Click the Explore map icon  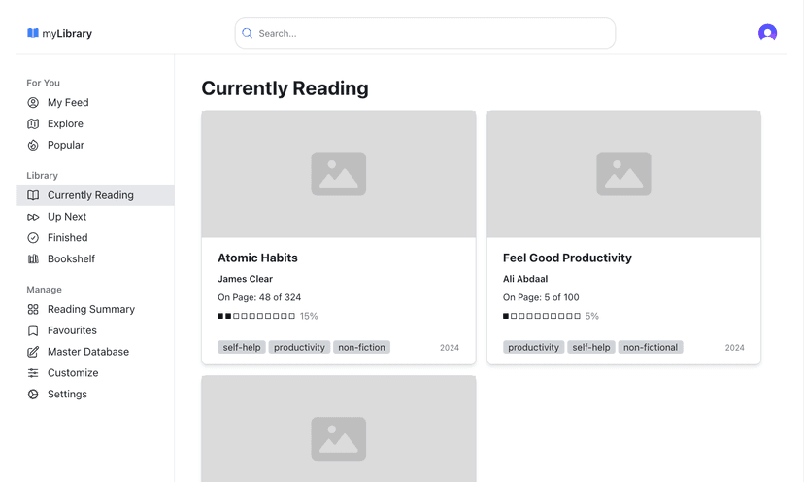click(33, 123)
